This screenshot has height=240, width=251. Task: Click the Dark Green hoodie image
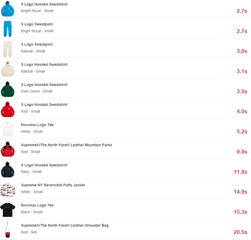7,89
